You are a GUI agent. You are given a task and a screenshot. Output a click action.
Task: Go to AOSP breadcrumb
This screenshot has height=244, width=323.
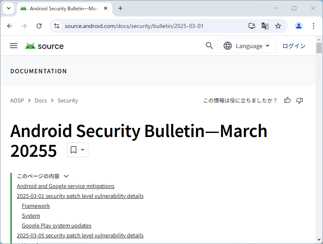(17, 100)
